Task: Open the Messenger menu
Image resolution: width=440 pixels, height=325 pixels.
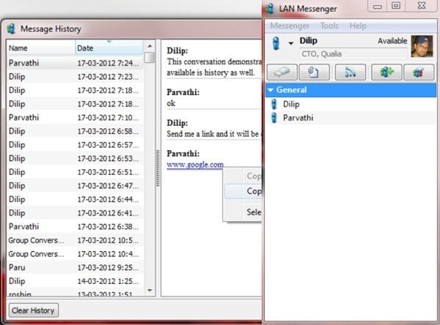Action: point(290,26)
